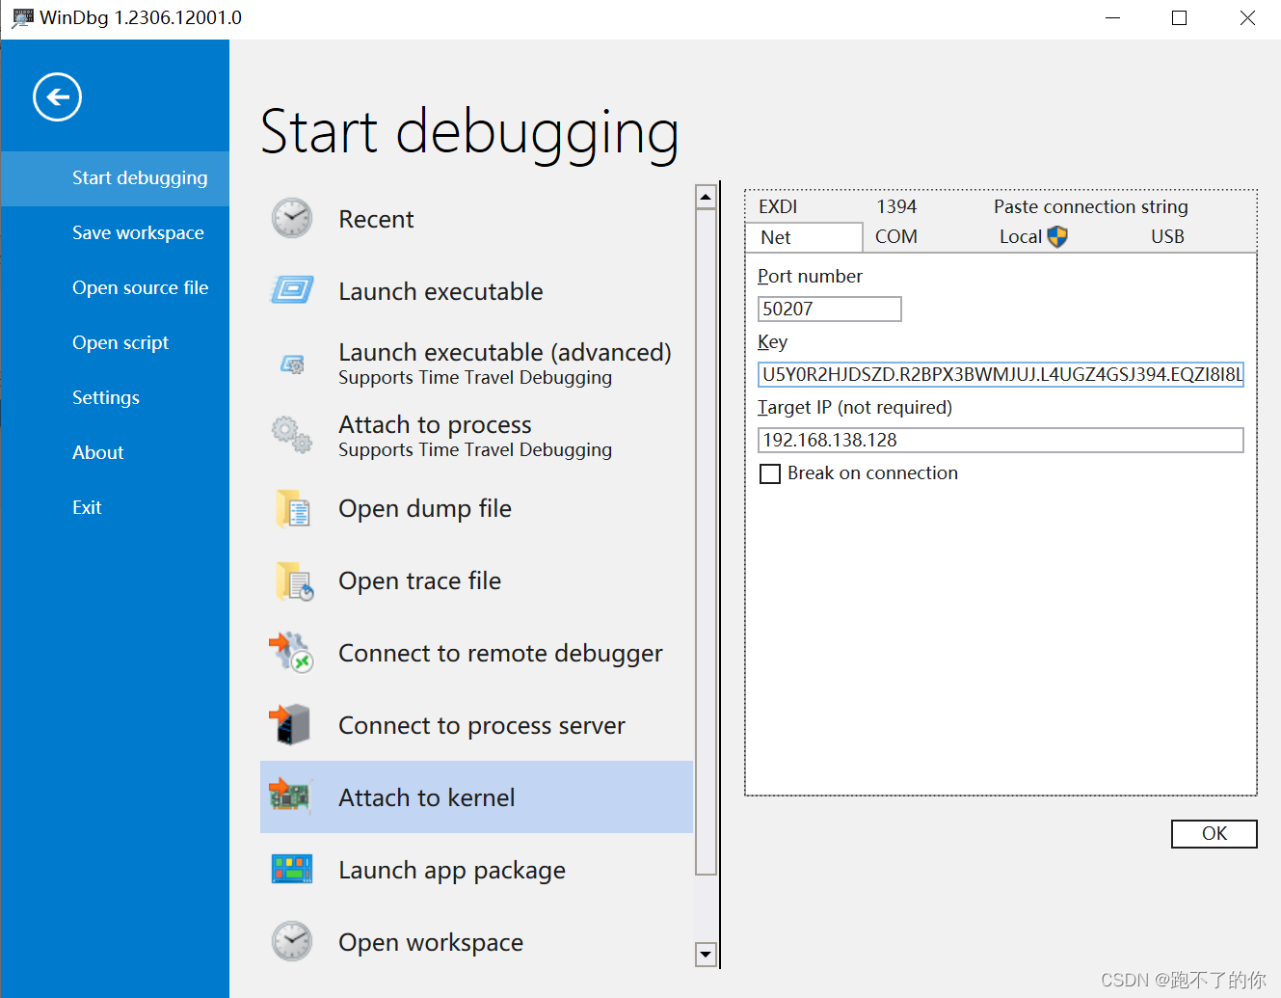Select the Open dump file label
The image size is (1281, 998).
click(425, 508)
